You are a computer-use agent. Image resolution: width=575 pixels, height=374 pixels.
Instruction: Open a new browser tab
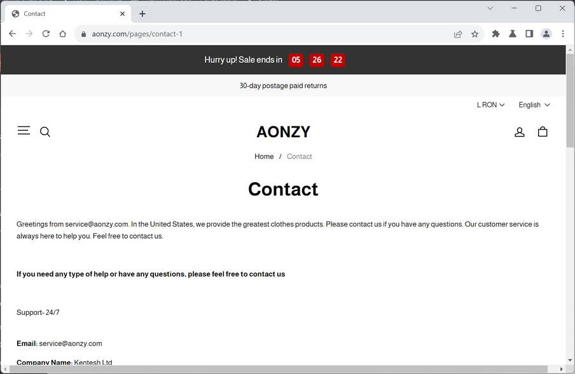142,14
